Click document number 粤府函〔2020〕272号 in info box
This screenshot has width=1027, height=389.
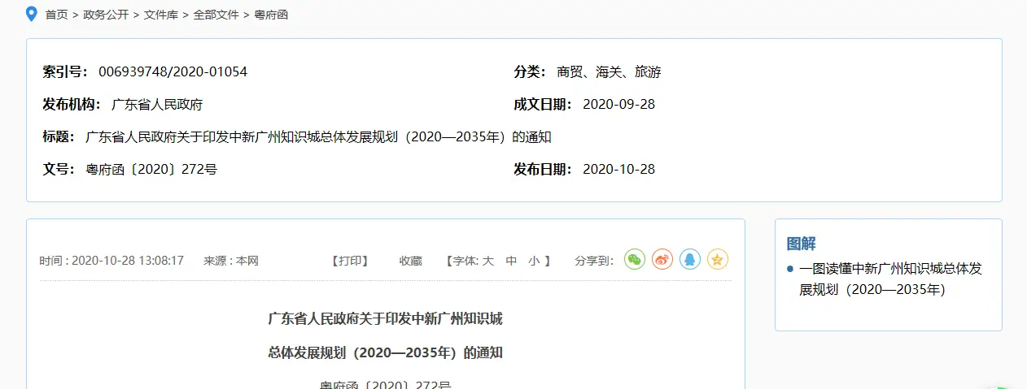tap(151, 169)
